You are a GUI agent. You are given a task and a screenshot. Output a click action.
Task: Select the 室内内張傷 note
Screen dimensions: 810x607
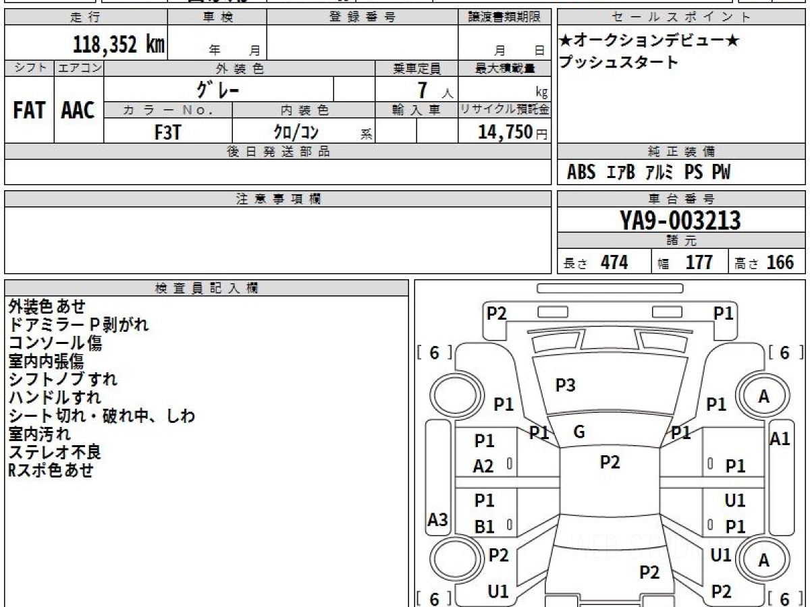pyautogui.click(x=46, y=361)
